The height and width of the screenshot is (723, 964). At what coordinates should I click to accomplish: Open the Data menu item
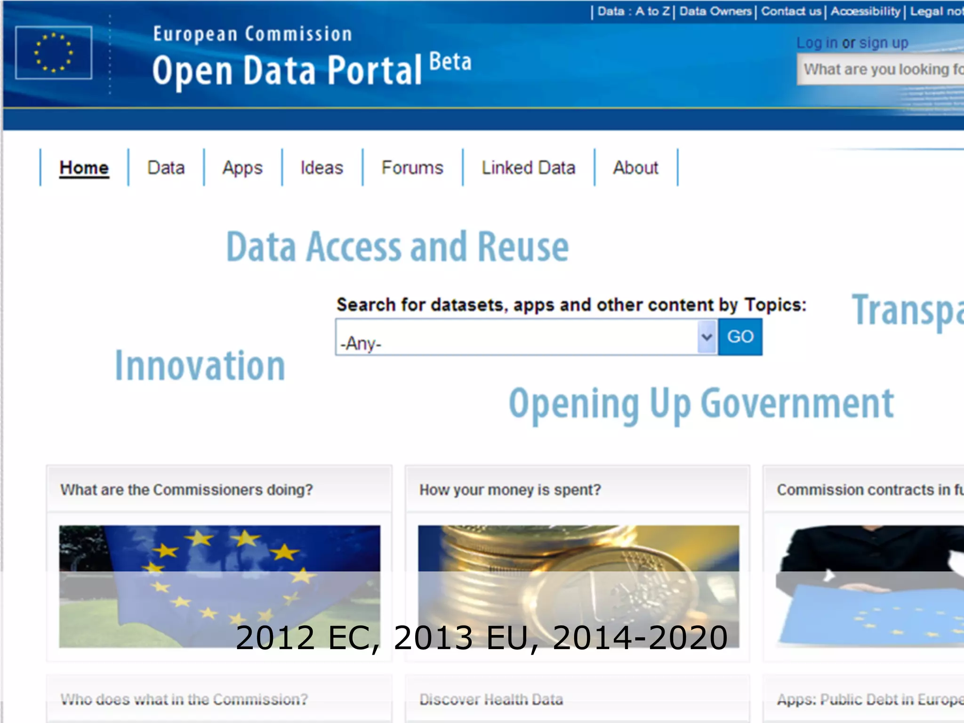tap(166, 168)
